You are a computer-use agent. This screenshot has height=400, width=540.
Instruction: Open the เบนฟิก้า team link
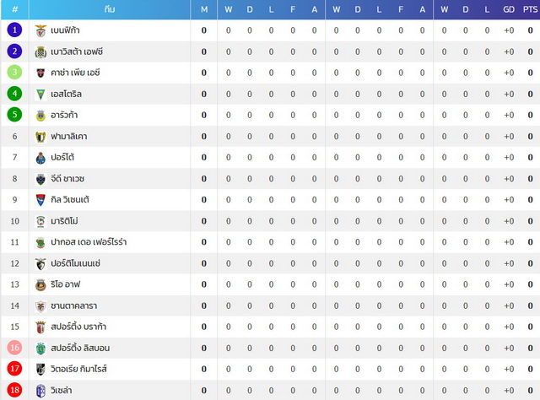(65, 30)
